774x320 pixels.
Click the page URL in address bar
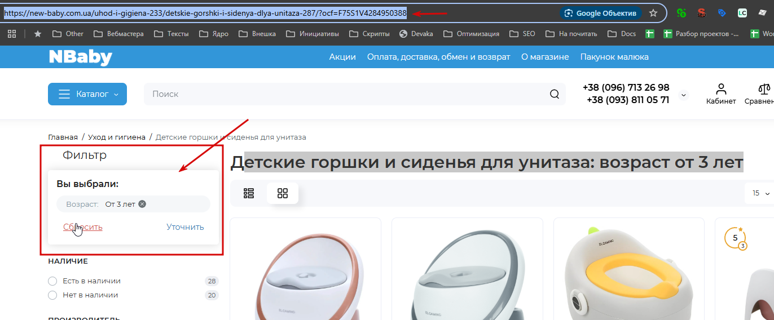[205, 13]
